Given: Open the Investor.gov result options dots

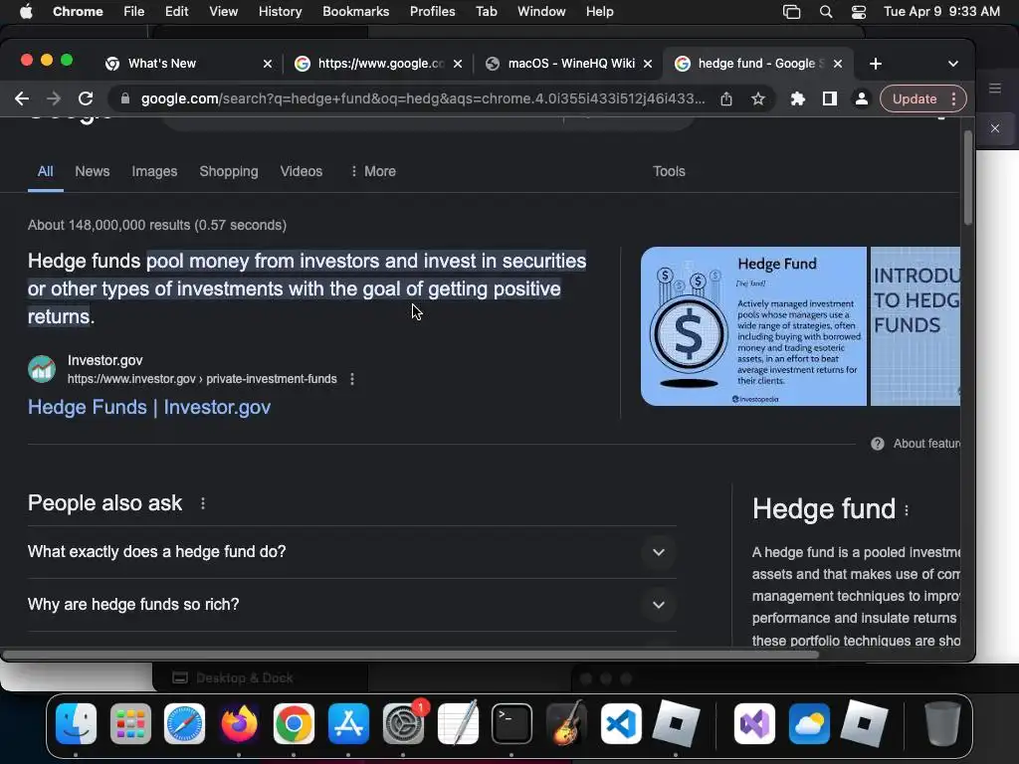Looking at the screenshot, I should pyautogui.click(x=352, y=379).
